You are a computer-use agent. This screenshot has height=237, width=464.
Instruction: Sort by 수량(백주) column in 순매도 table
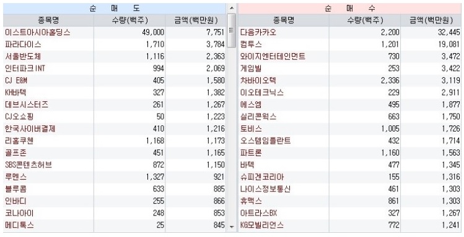click(x=129, y=20)
